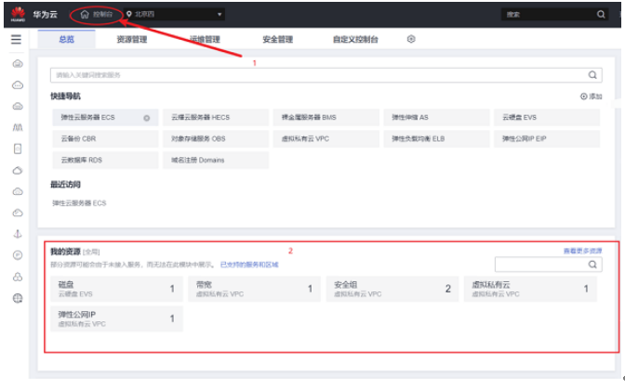Open 弹性负载均衡 ELB quick link
The height and width of the screenshot is (388, 625).
coord(436,139)
